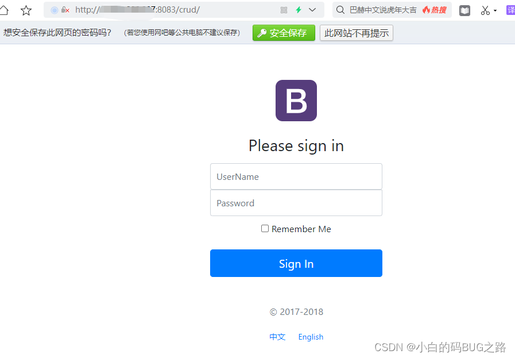
Task: Click the 此网站不再提示 button
Action: click(x=357, y=33)
